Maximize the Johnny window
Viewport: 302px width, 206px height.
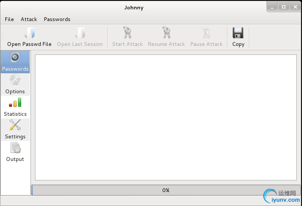284,7
